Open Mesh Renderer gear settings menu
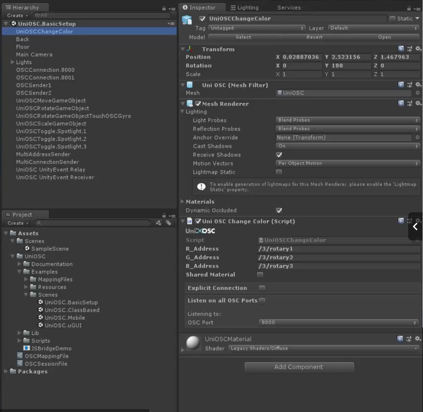This screenshot has width=423, height=412. point(418,103)
